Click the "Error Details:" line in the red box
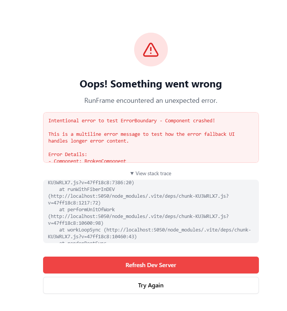The image size is (287, 311). click(68, 154)
